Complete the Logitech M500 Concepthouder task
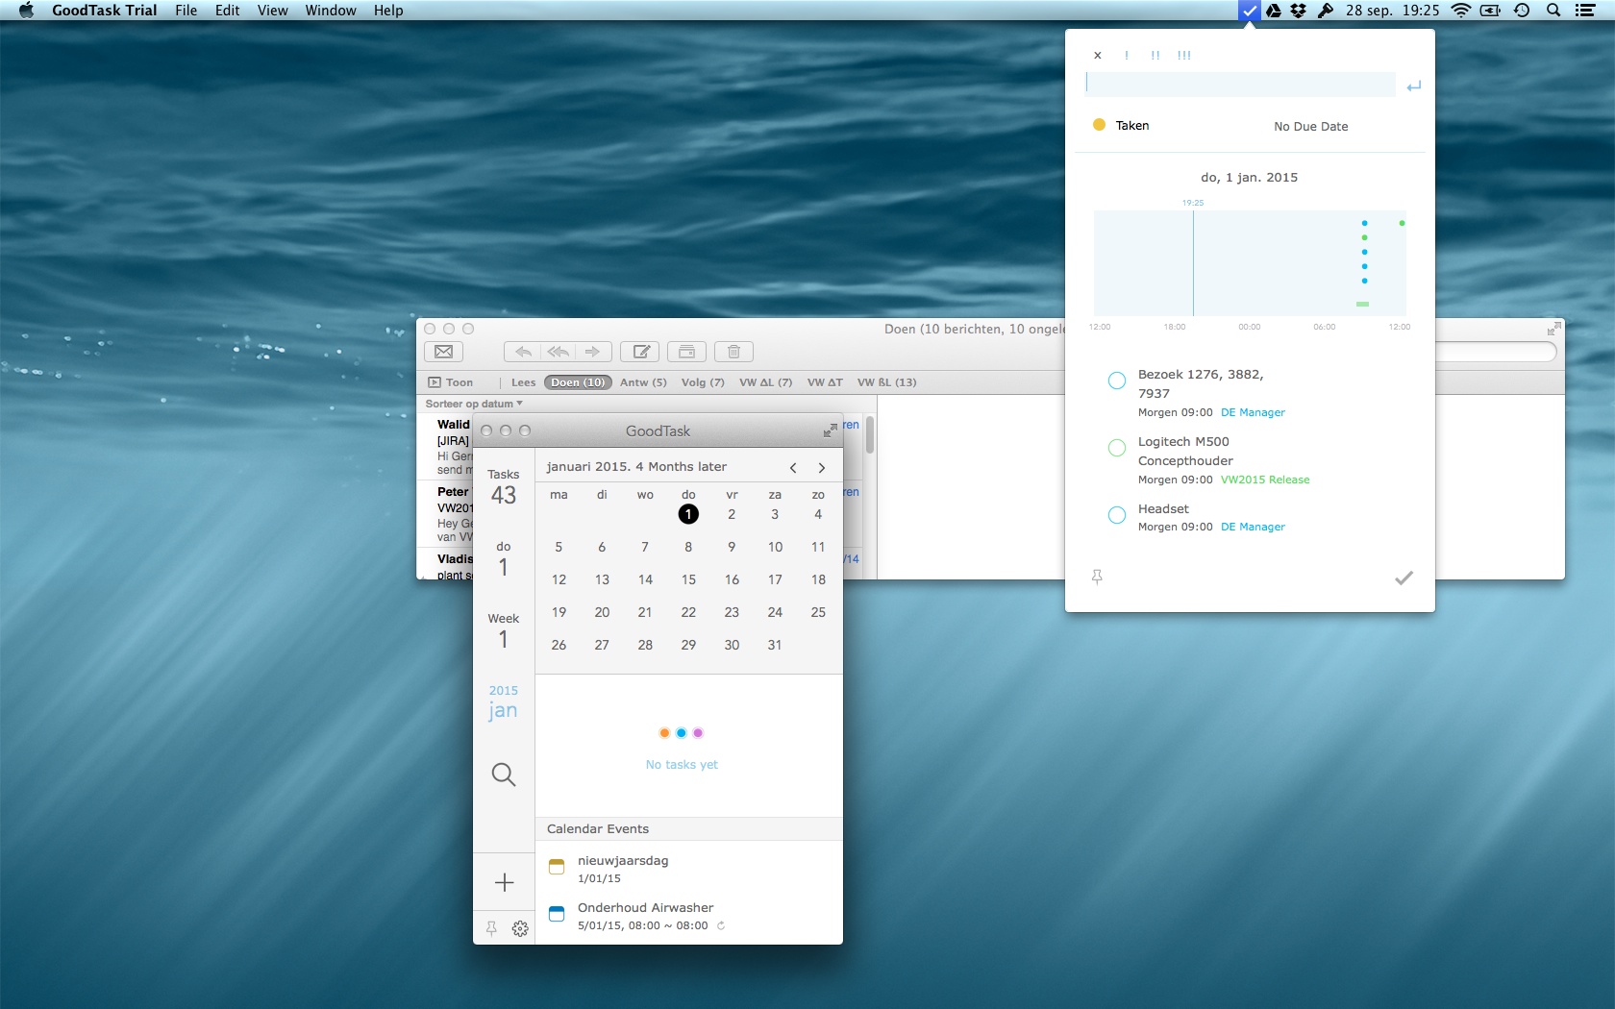Image resolution: width=1615 pixels, height=1009 pixels. coord(1117,448)
